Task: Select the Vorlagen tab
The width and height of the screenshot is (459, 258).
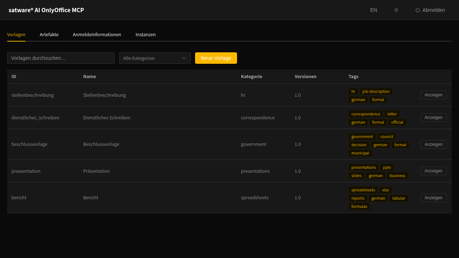Action: click(x=16, y=34)
